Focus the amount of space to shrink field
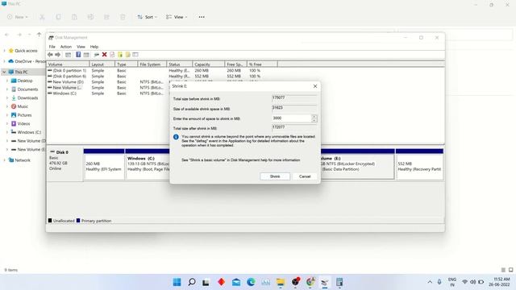The width and height of the screenshot is (516, 290). click(292, 118)
